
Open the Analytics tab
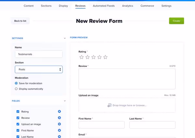(x=128, y=6)
